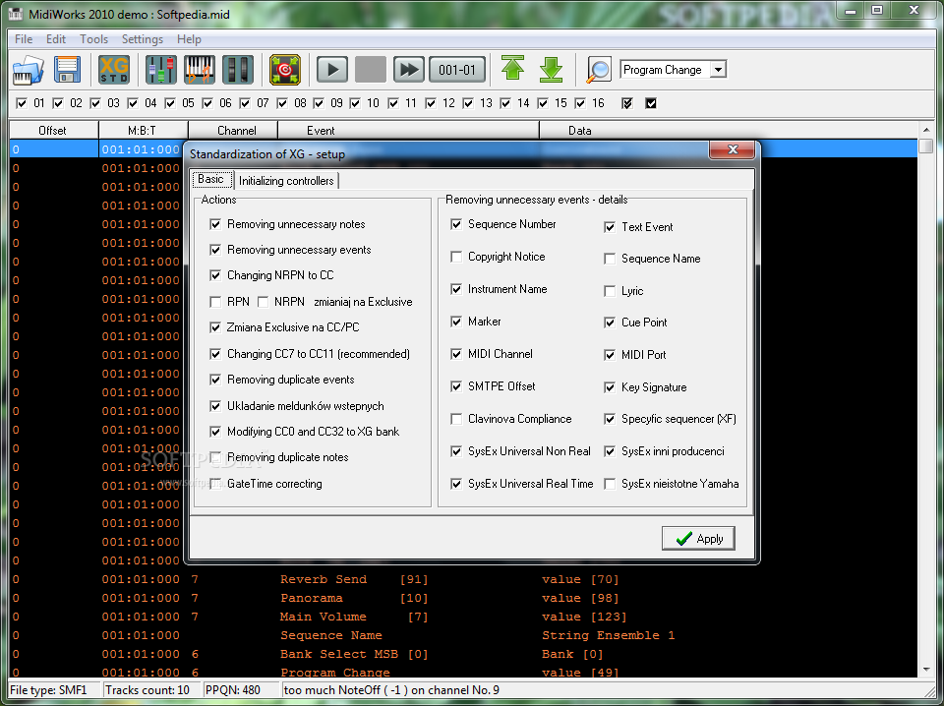The height and width of the screenshot is (706, 944).
Task: Click the dark slider panel icon
Action: pyautogui.click(x=238, y=70)
